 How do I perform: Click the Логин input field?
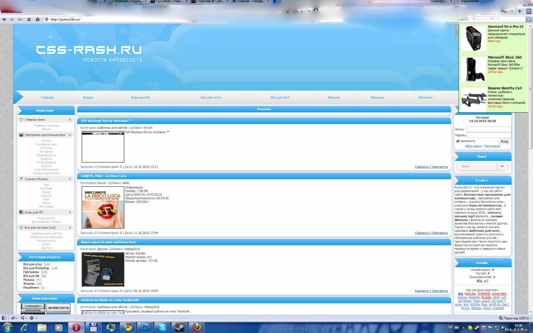click(x=489, y=129)
